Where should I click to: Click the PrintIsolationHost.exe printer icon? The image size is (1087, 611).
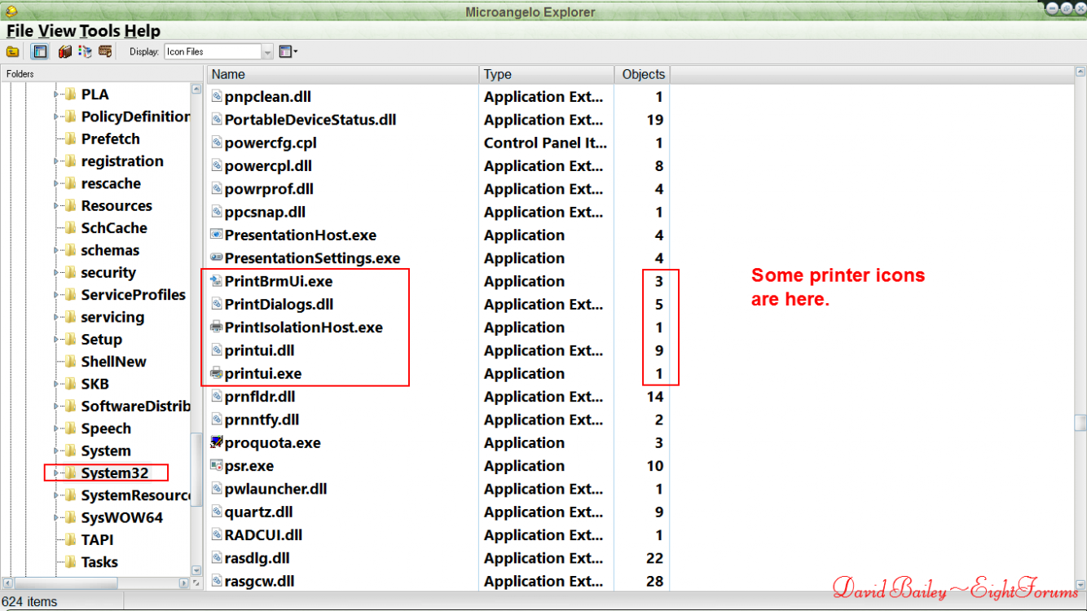(x=216, y=327)
